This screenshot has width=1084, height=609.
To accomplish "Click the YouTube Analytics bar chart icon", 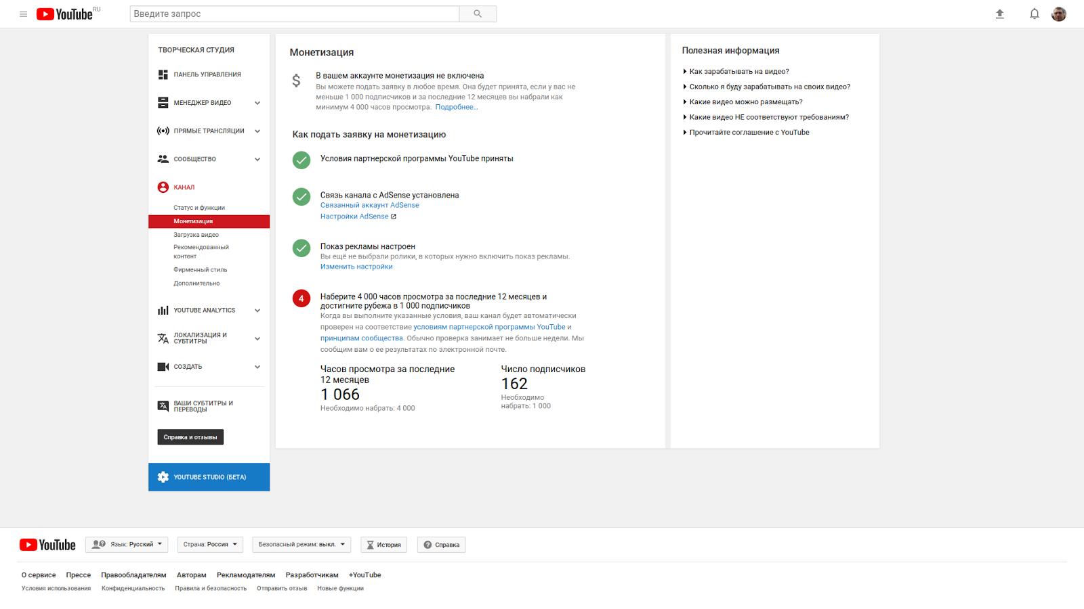I will [x=163, y=310].
